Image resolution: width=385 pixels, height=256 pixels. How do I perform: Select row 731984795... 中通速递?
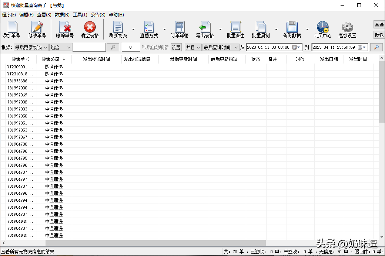[x=189, y=158]
